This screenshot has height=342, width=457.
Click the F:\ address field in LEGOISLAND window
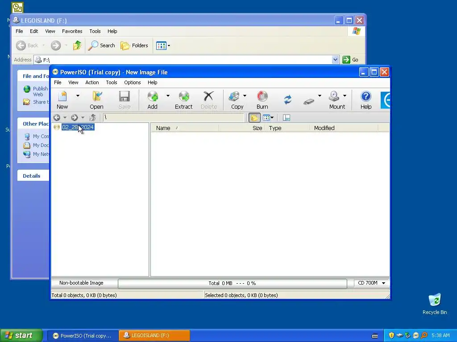[186, 60]
